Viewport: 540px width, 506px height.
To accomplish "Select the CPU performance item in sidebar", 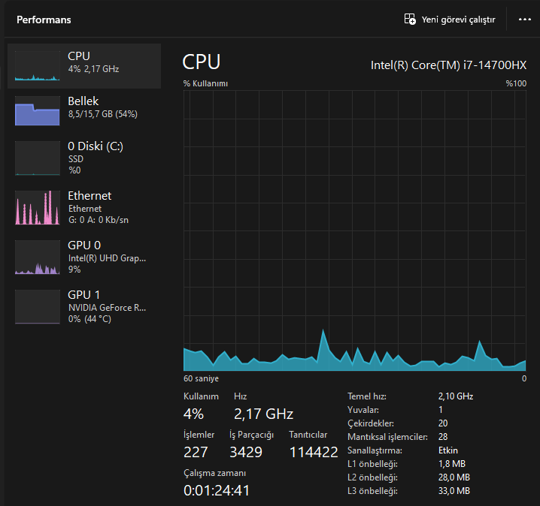I will click(x=84, y=66).
